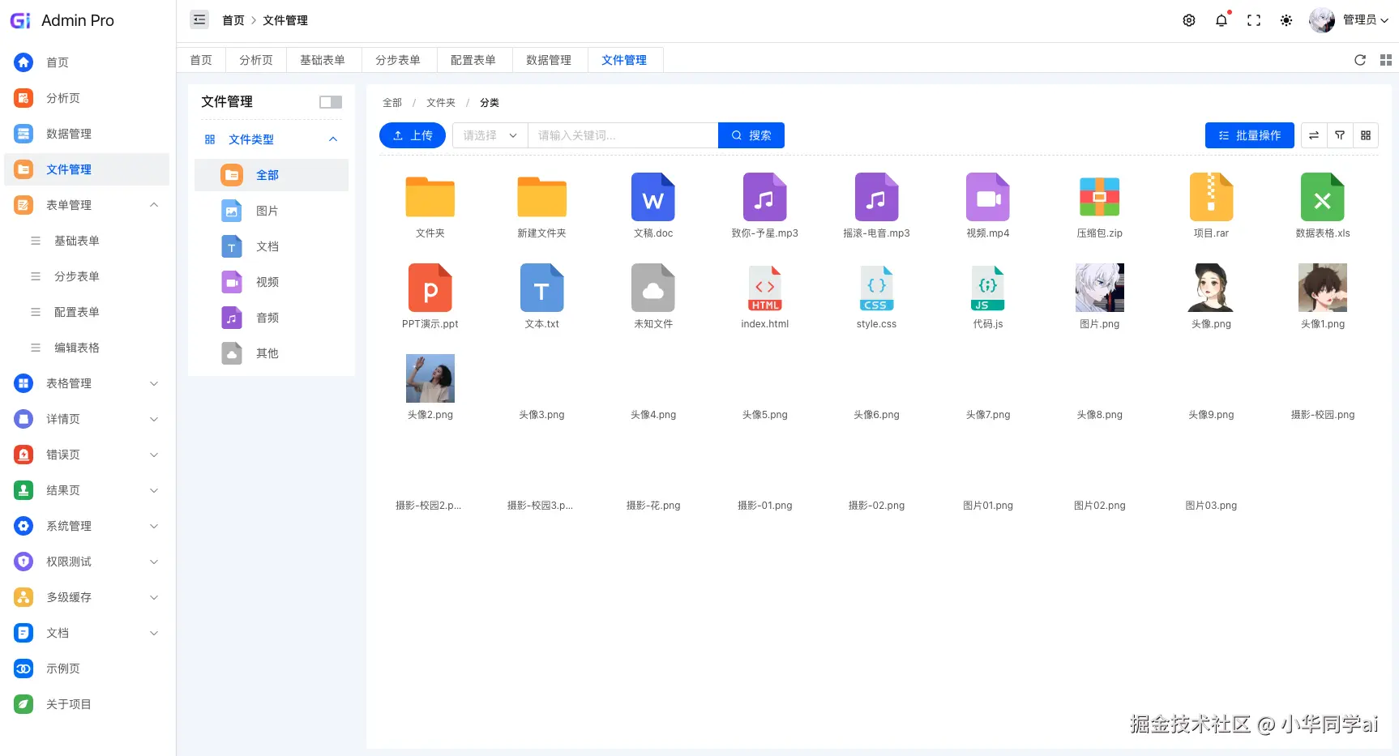
Task: Open the 请选择 type dropdown
Action: pyautogui.click(x=490, y=135)
